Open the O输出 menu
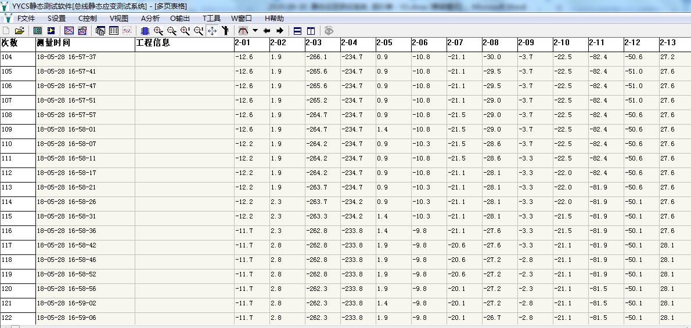Viewport: 691px width, 328px height. [179, 18]
